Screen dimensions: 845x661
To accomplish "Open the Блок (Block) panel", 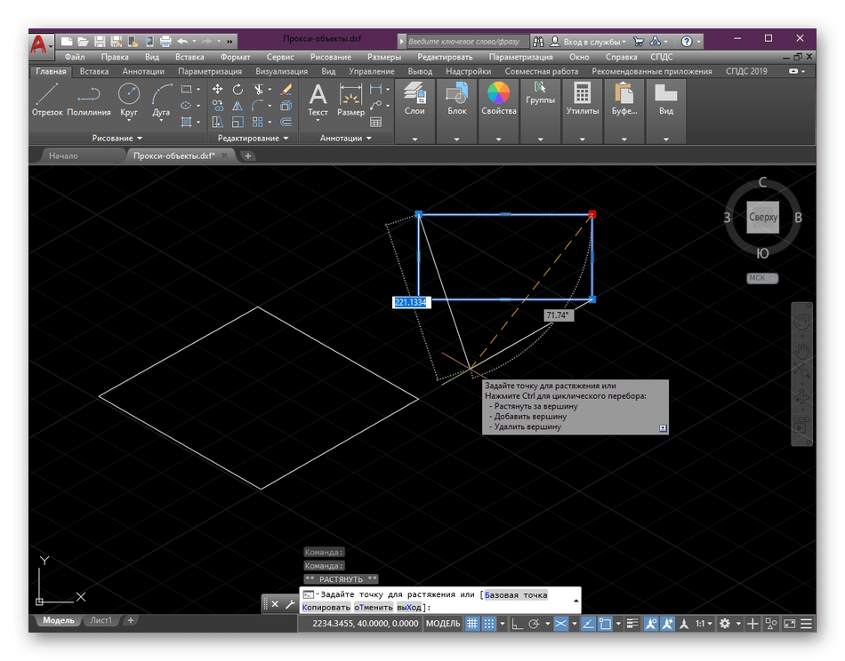I will tap(457, 111).
